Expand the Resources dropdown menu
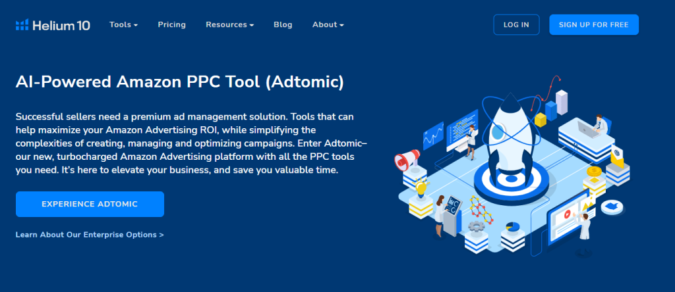675x292 pixels. click(229, 25)
